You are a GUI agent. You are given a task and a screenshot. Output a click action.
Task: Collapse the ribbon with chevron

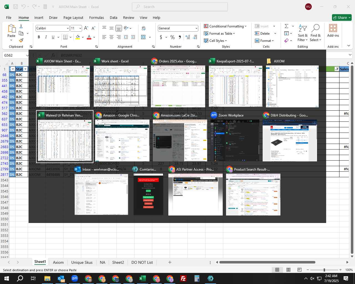pyautogui.click(x=349, y=46)
